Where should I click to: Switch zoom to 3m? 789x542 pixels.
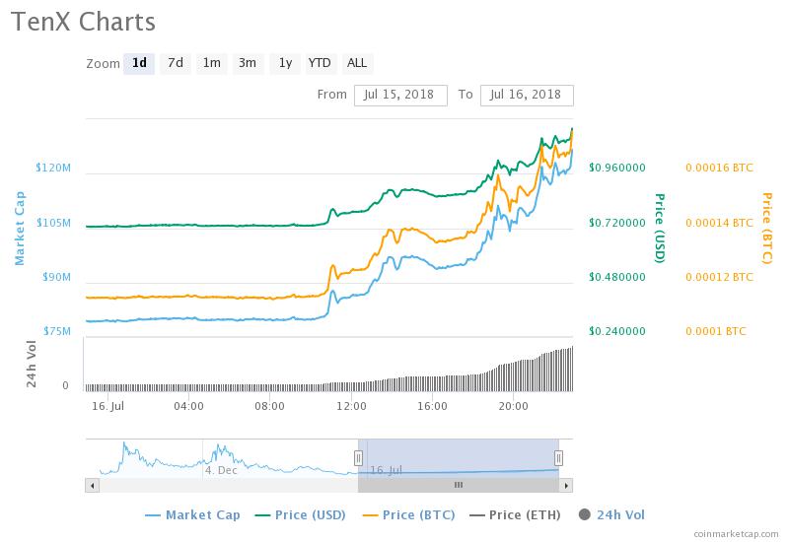pos(248,63)
